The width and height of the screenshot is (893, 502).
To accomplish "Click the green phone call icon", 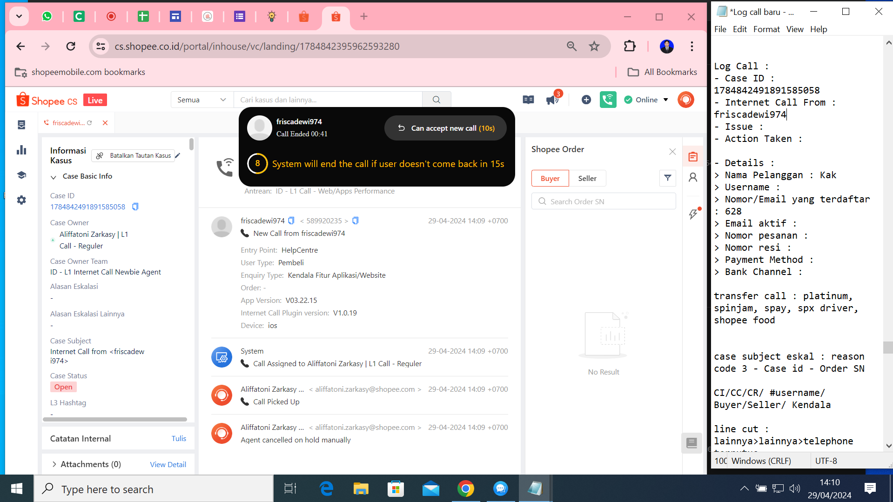I will 608,100.
